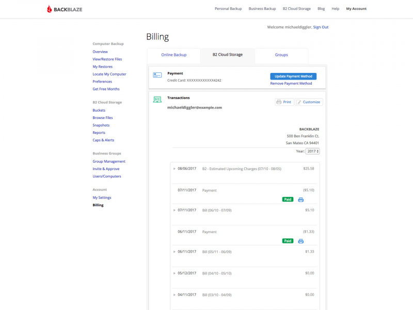Image resolution: width=413 pixels, height=310 pixels.
Task: Expand the 06/11/2017 Bill row
Action: (174, 252)
